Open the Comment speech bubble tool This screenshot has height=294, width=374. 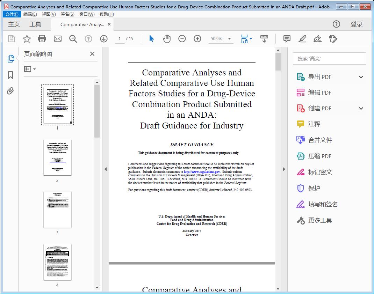(x=287, y=39)
